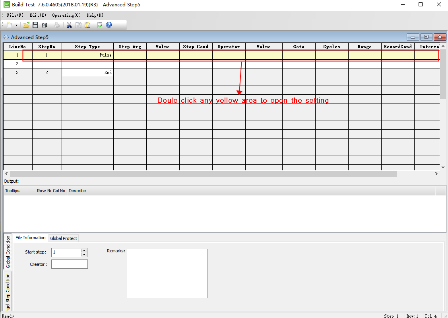This screenshot has height=318, width=448.
Task: Decrease the Start step value
Action: click(x=84, y=254)
